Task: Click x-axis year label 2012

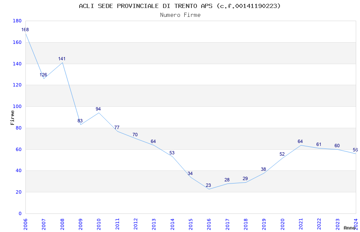Action: pyautogui.click(x=136, y=224)
